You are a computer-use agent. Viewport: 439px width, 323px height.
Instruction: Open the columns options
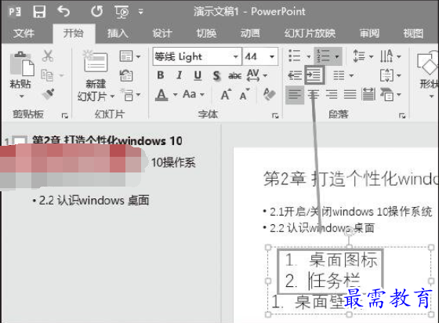343,75
